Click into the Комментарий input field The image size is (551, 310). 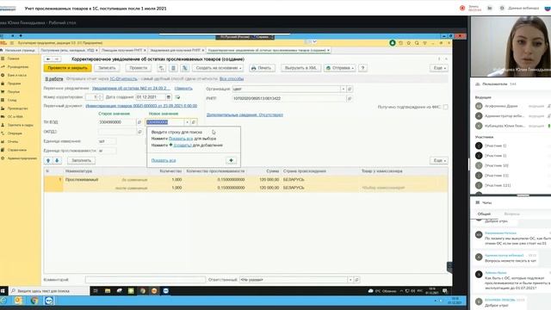point(145,280)
